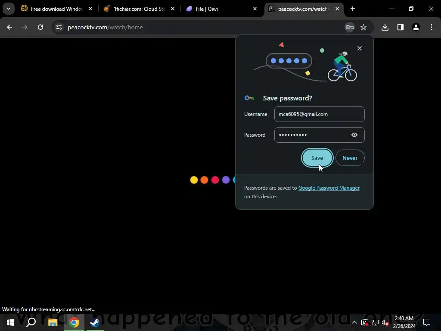This screenshot has width=441, height=331.
Task: Open File Explorer from taskbar
Action: (x=53, y=322)
